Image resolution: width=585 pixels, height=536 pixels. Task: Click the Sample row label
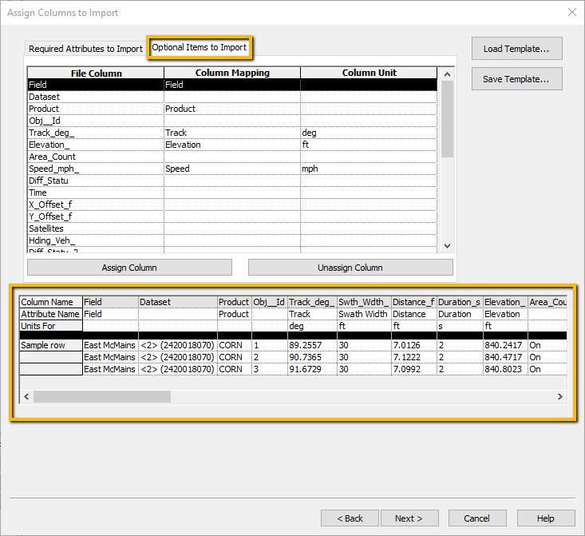tap(51, 345)
